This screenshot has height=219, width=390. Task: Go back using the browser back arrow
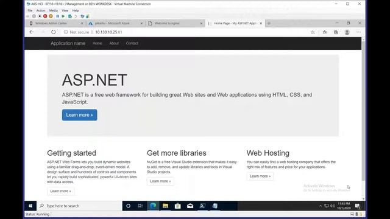click(31, 32)
